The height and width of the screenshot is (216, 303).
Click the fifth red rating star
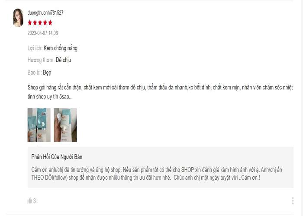click(x=50, y=23)
